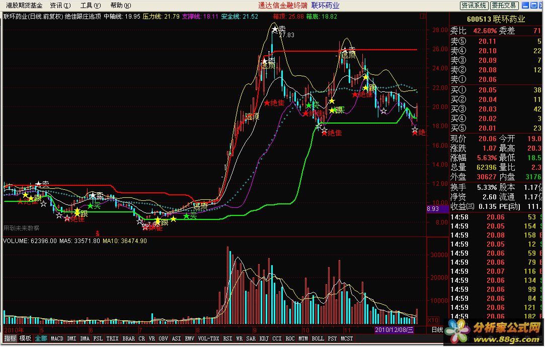The width and height of the screenshot is (545, 347).
Task: Click the small square icon at chart top-right corner
Action: coord(423,16)
